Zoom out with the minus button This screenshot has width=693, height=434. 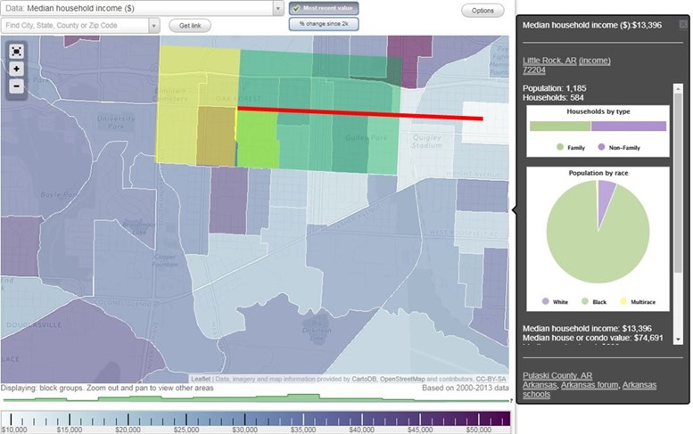point(16,86)
